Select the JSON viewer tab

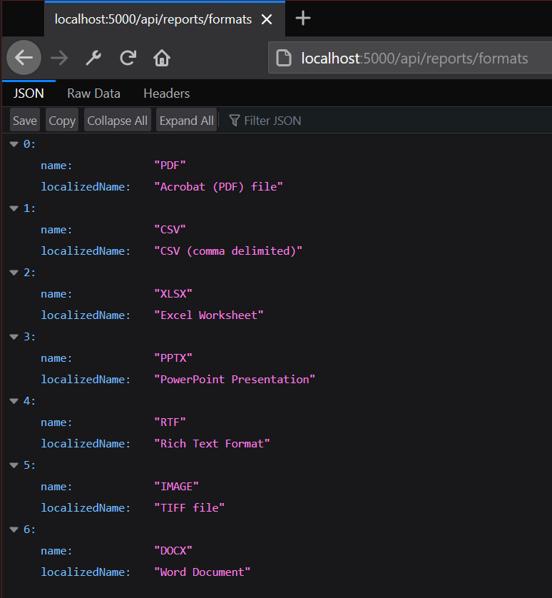coord(29,93)
